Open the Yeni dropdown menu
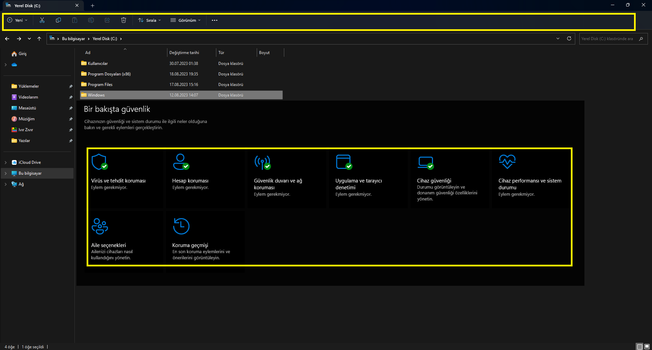The height and width of the screenshot is (350, 652). [x=18, y=20]
